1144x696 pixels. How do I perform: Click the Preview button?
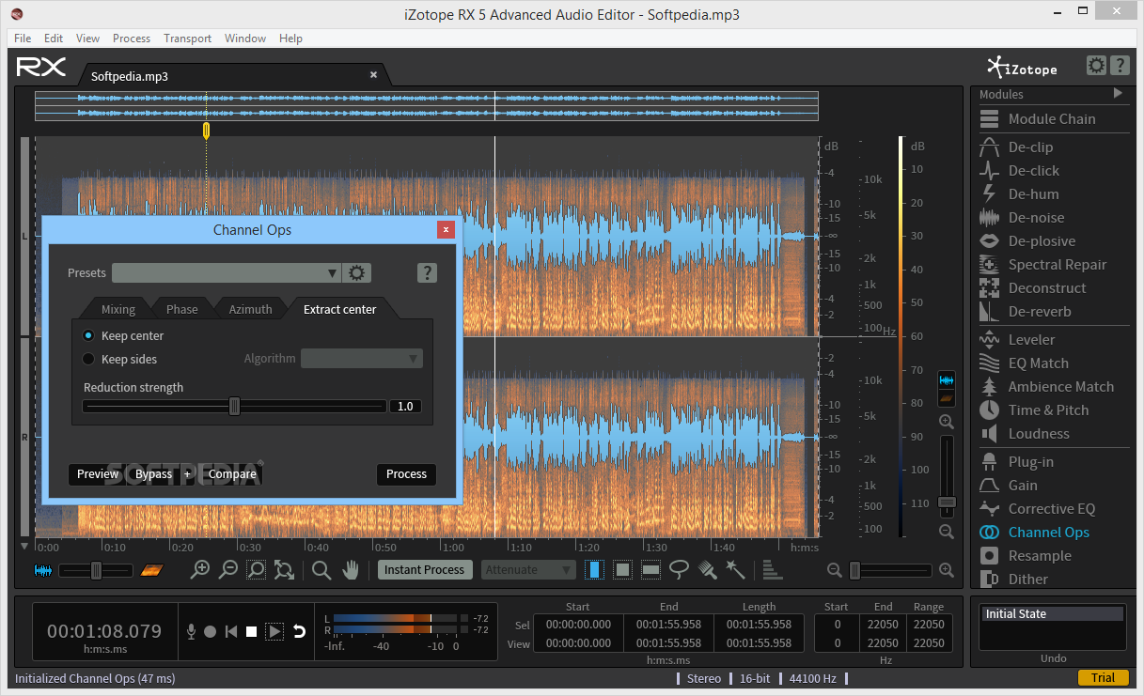point(98,474)
